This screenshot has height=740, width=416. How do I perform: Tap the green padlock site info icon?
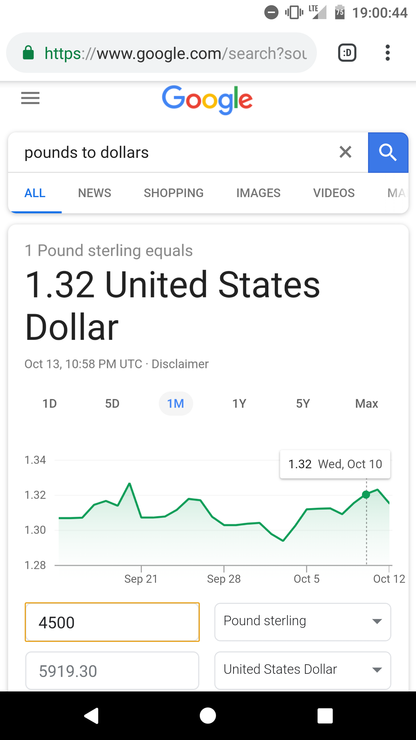click(x=28, y=53)
